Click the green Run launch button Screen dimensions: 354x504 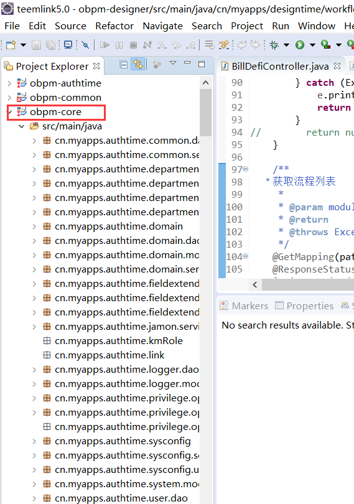300,45
